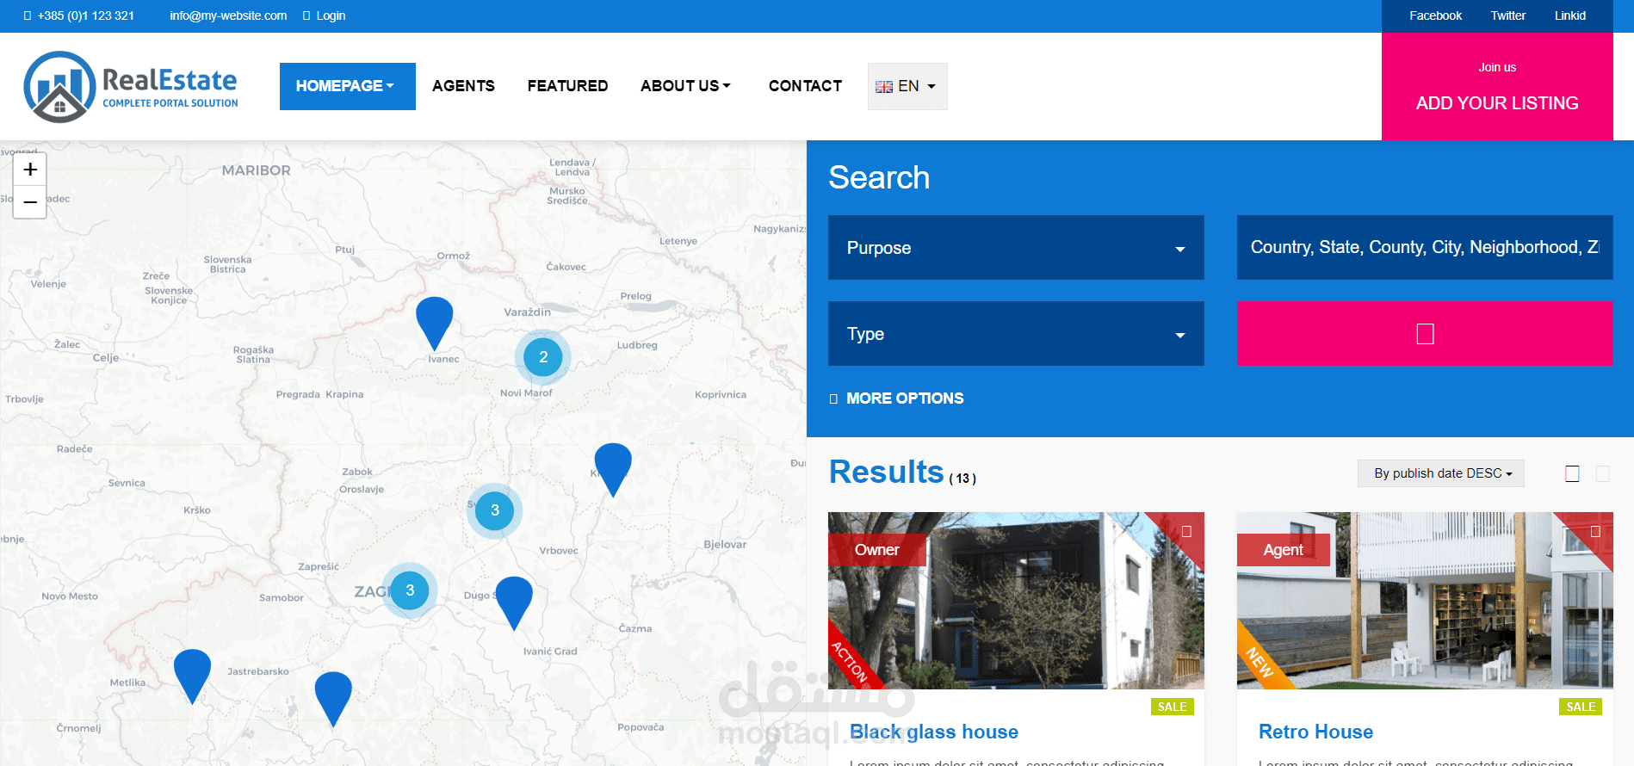
Task: Open the Linkid link
Action: tap(1570, 15)
